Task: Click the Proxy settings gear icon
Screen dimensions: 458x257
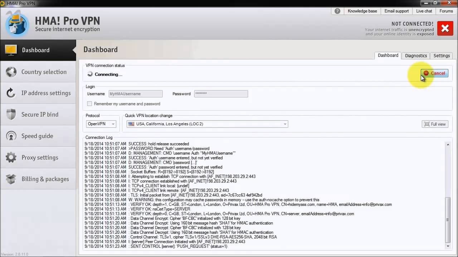Action: (x=11, y=157)
